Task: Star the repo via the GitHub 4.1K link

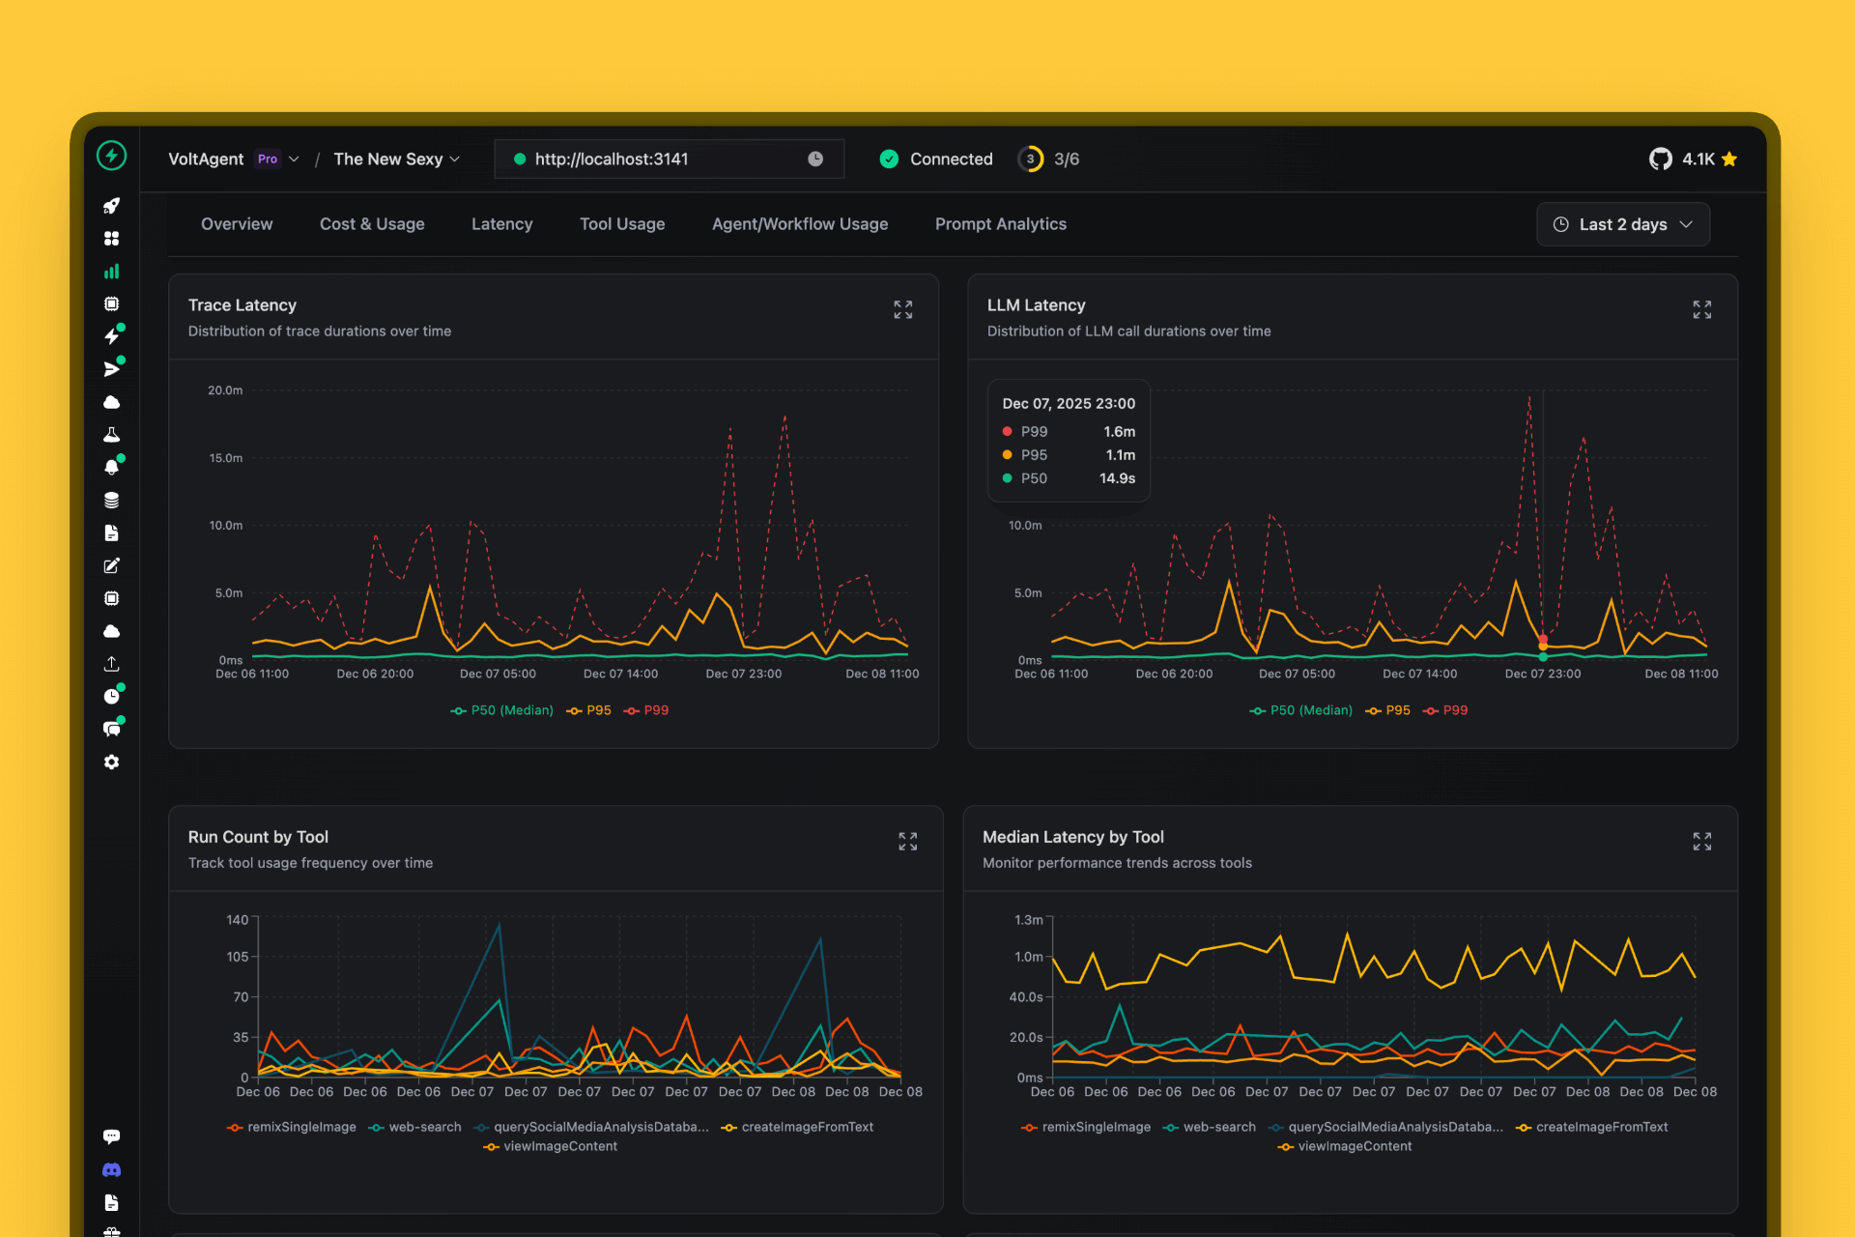Action: click(x=1692, y=158)
